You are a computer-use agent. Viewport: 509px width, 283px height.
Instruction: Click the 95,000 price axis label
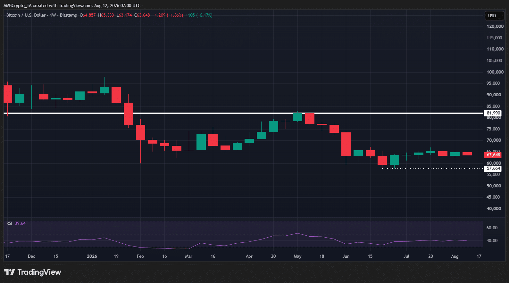point(493,83)
